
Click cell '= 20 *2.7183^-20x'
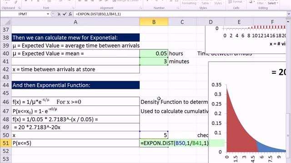(x=75, y=127)
